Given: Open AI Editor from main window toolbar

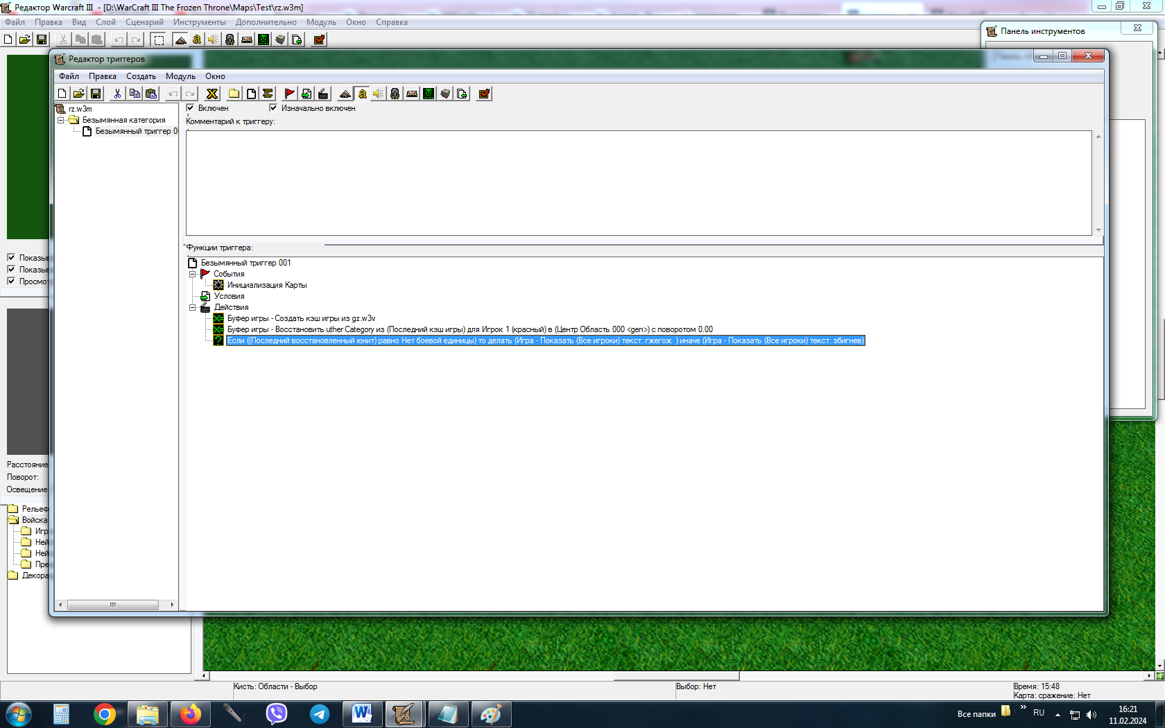Looking at the screenshot, I should pyautogui.click(x=264, y=40).
